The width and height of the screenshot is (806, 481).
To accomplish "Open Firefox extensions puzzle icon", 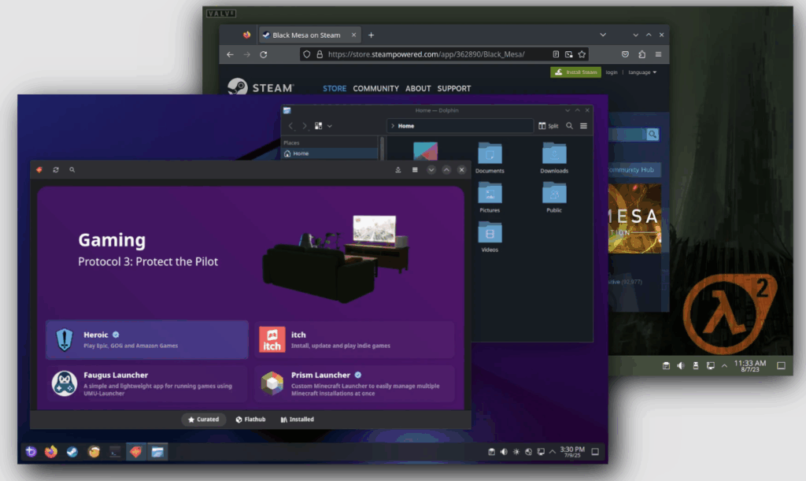I will tap(642, 54).
